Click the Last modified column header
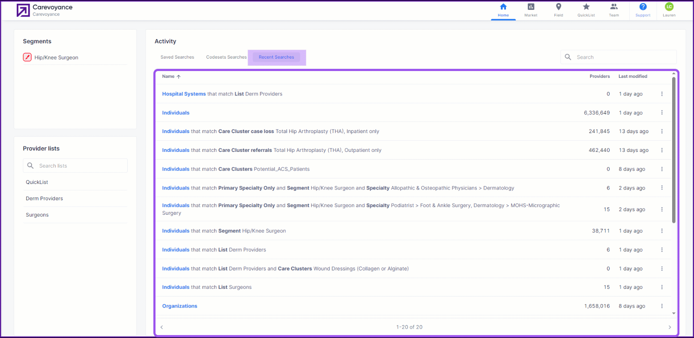 coord(633,77)
